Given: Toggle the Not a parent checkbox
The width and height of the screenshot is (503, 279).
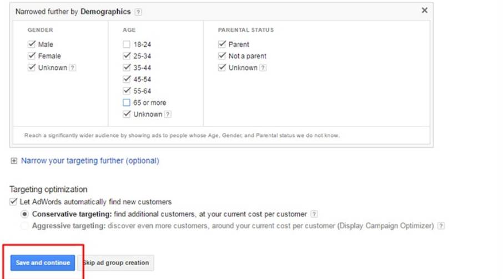Looking at the screenshot, I should [222, 56].
